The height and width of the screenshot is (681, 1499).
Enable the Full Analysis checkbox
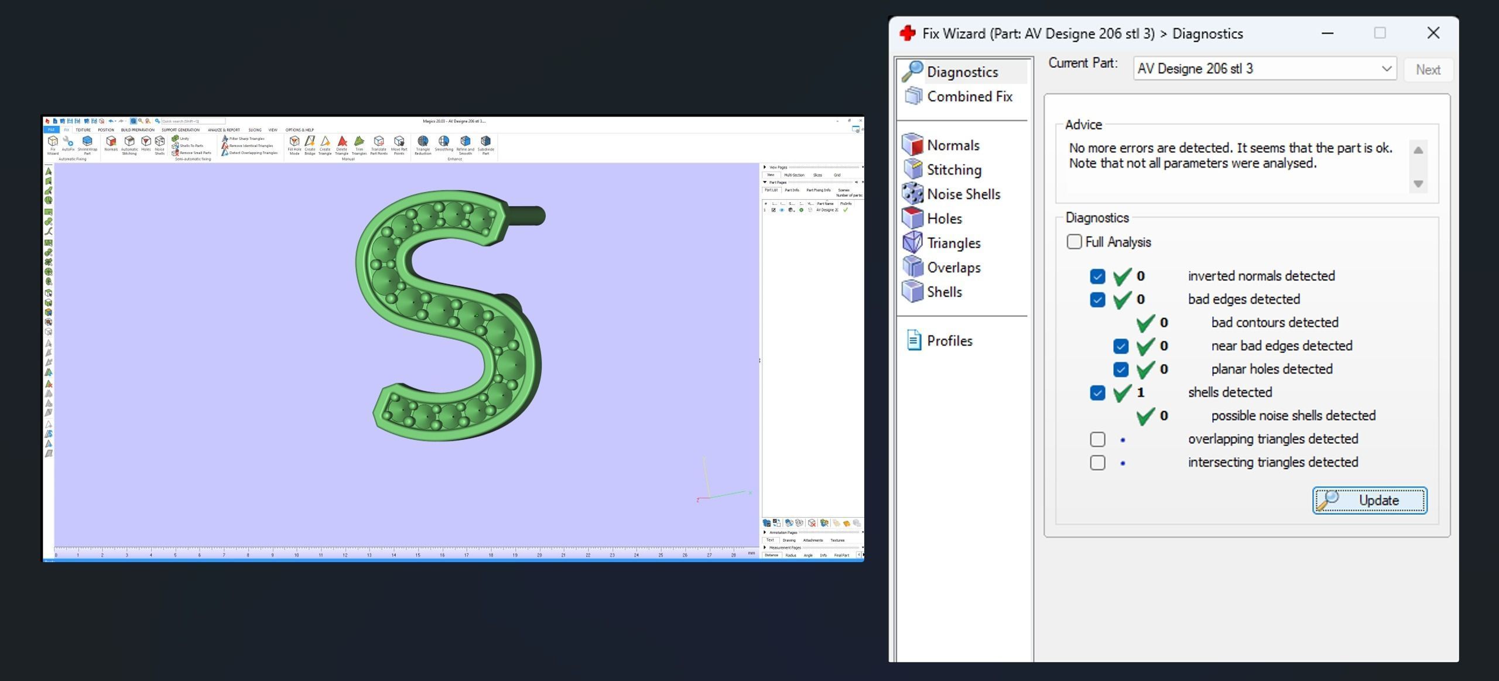click(x=1074, y=242)
